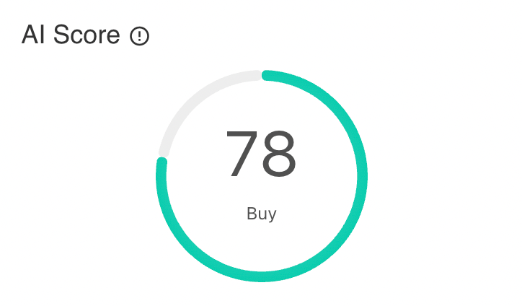Click the score value 78
Image resolution: width=522 pixels, height=306 pixels.
tap(261, 154)
